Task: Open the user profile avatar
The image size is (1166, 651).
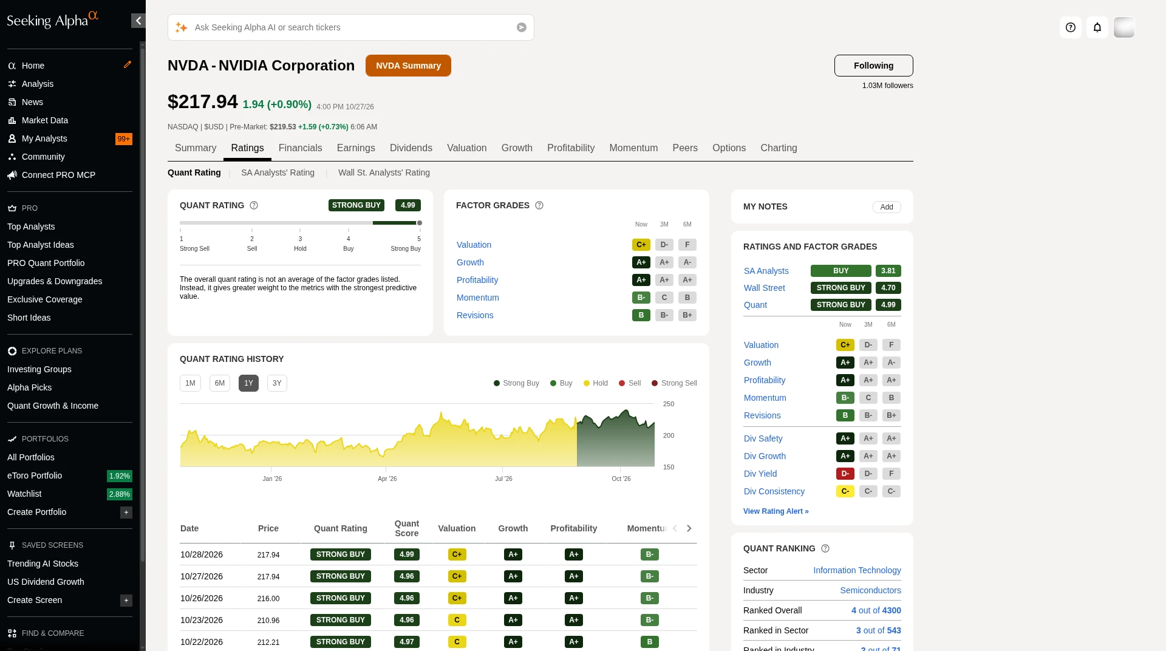Action: click(x=1124, y=27)
